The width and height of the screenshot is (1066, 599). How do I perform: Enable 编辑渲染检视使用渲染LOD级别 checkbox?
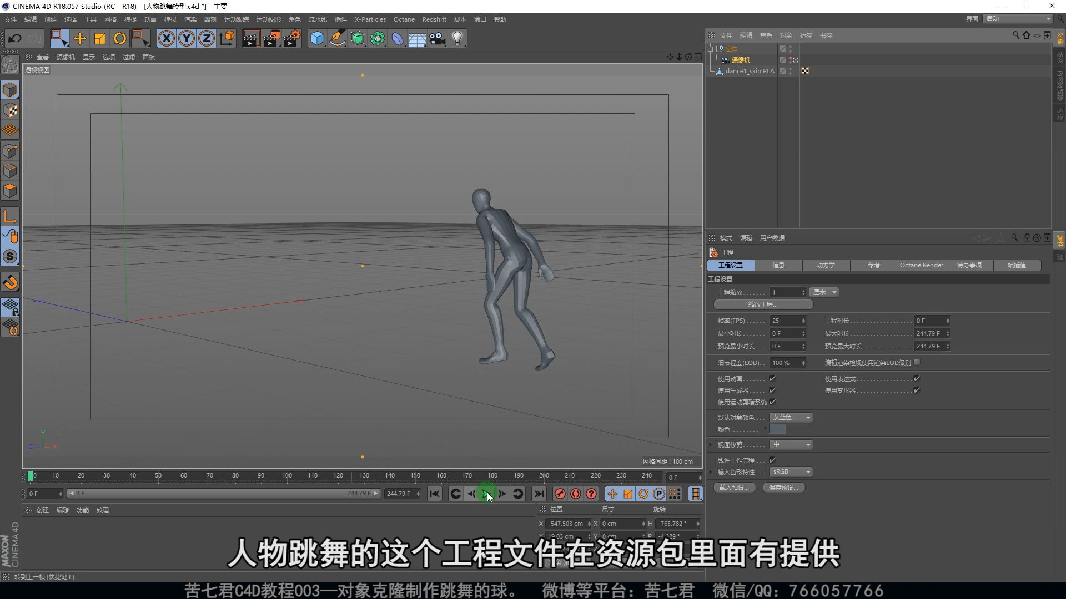click(x=917, y=362)
